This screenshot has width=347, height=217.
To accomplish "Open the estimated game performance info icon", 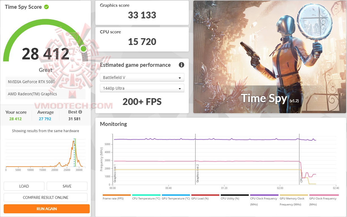I will (x=181, y=65).
